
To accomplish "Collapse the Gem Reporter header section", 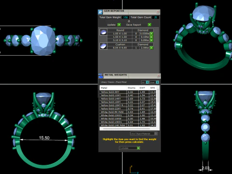I will [x=129, y=21].
